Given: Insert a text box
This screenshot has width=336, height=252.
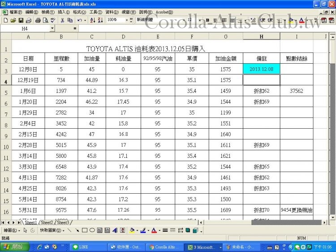Looking at the screenshot, I should click(99, 230).
